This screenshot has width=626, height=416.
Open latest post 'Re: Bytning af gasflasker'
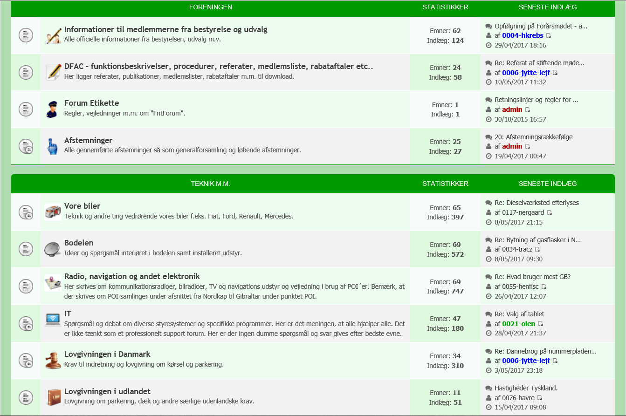(538, 240)
